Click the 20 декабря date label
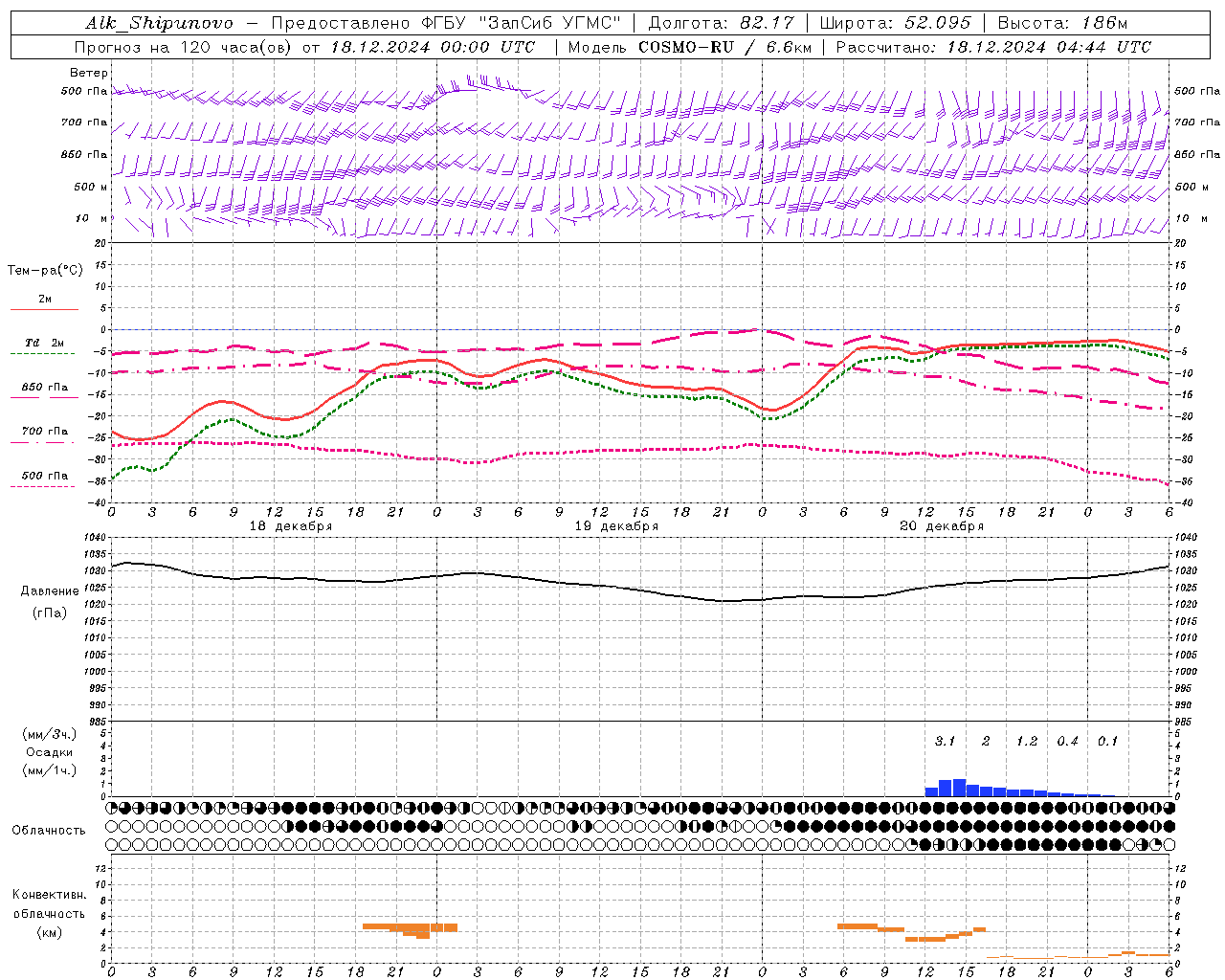 point(942,526)
